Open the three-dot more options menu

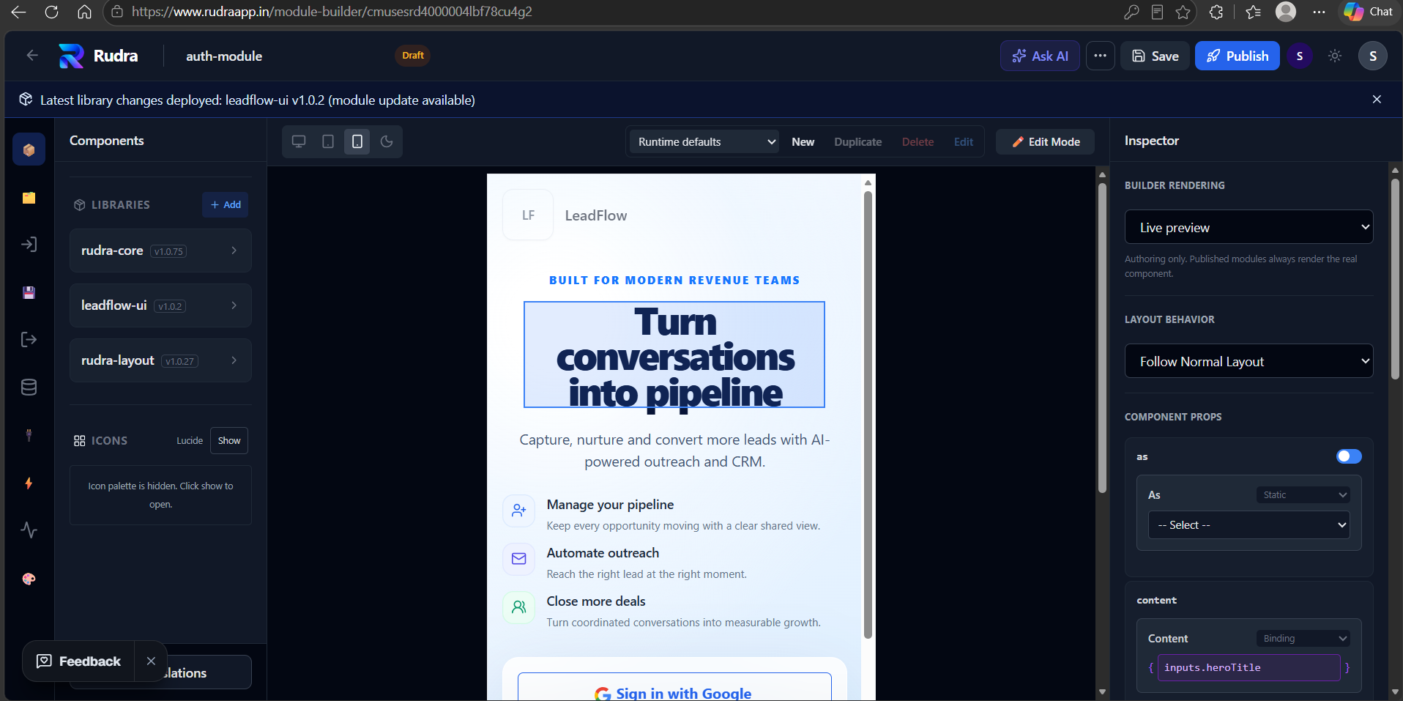1100,56
